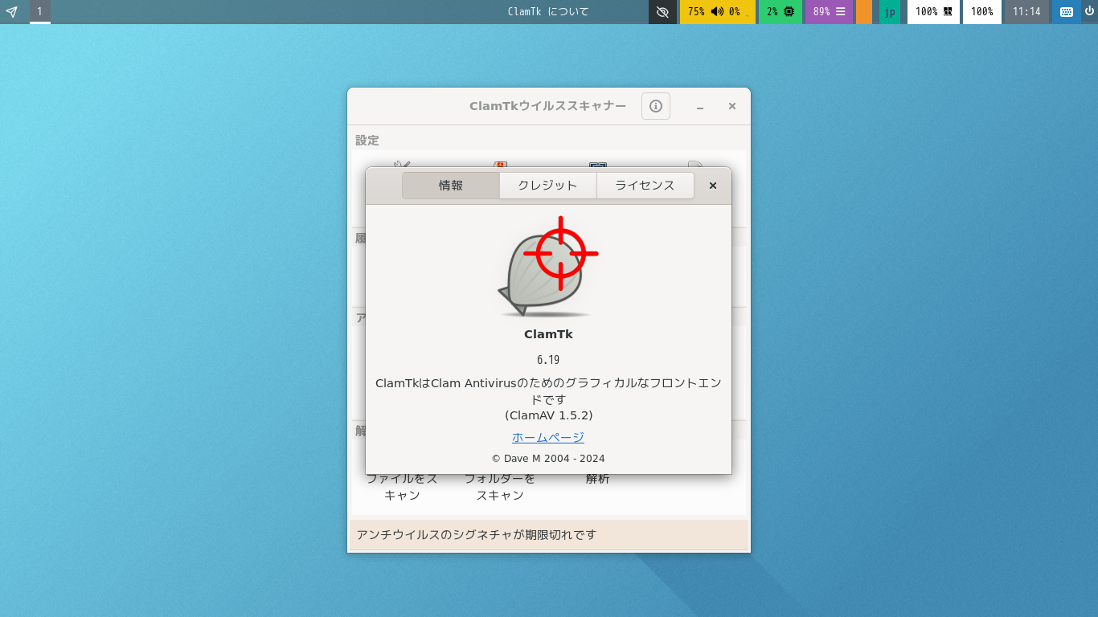This screenshot has width=1098, height=617.
Task: Click the jp keyboard layout indicator
Action: click(890, 12)
